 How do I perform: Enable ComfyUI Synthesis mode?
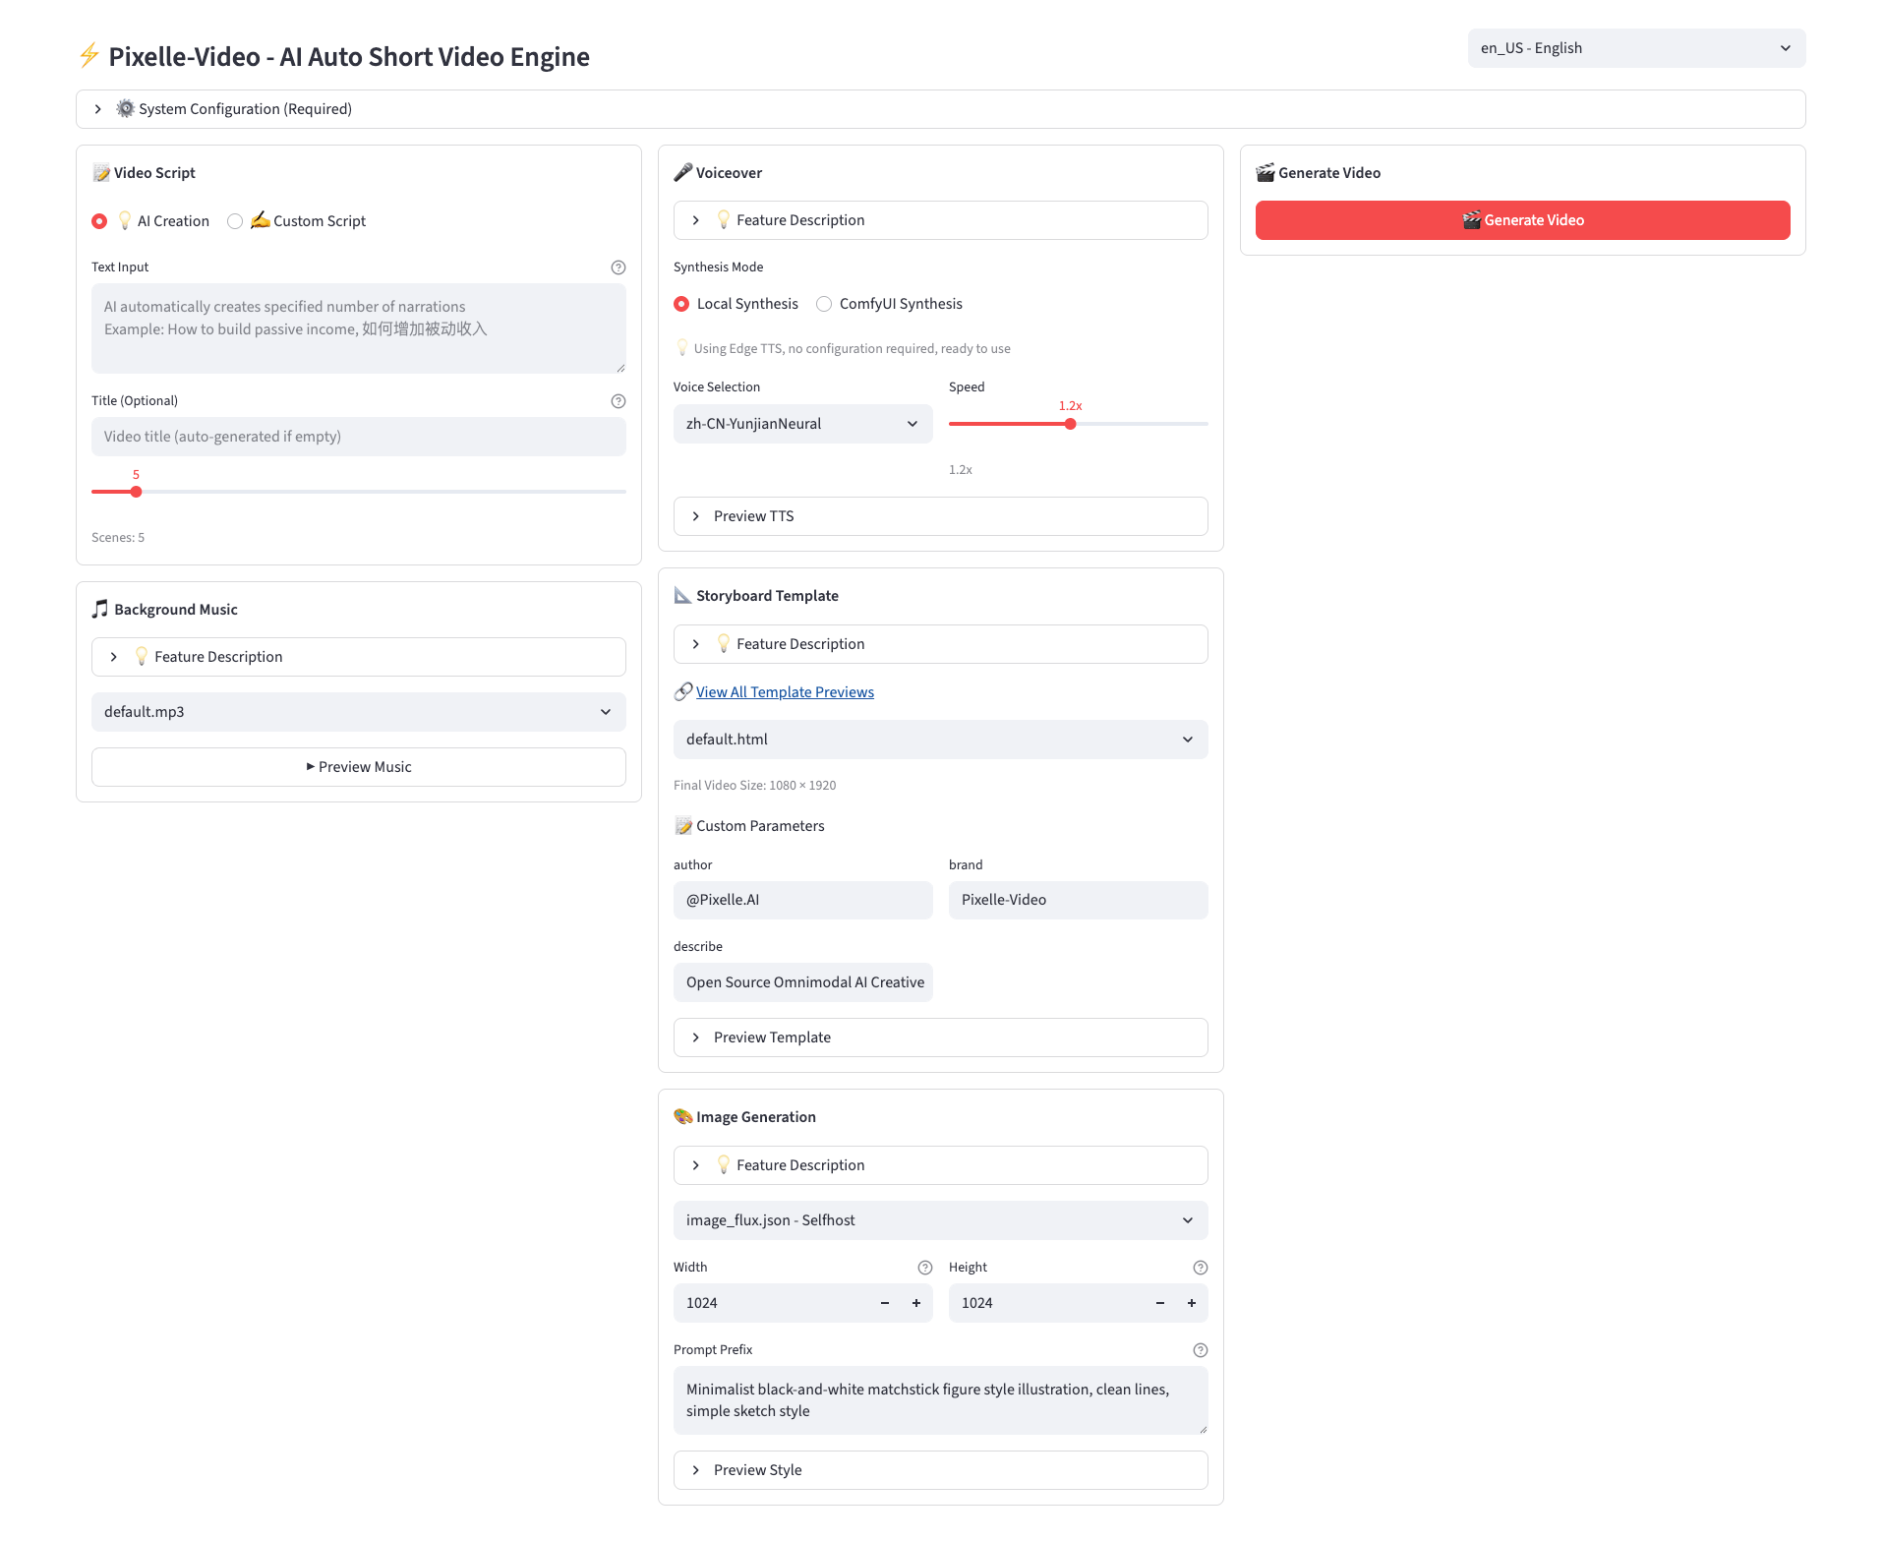tap(824, 304)
